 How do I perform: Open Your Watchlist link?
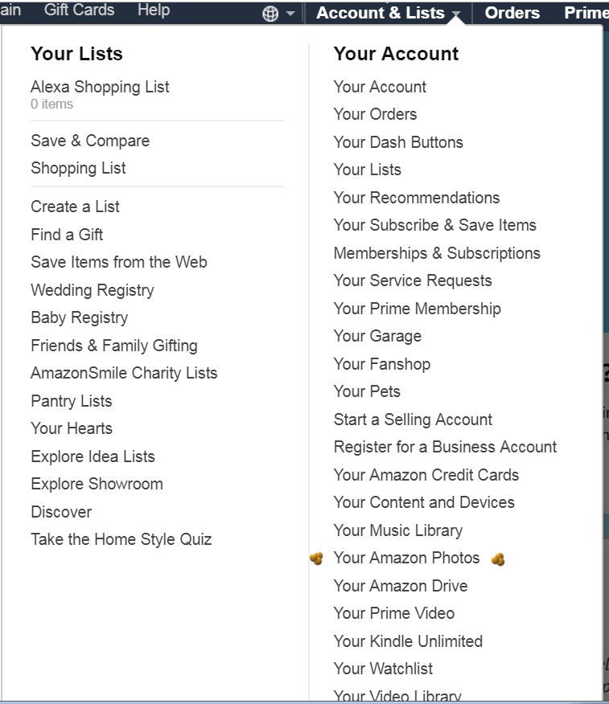pos(383,669)
